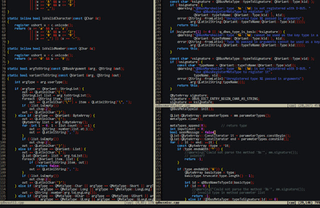Click the 'if (ksignature[1] != 0' condition line
This screenshot has width=320, height=208.
[x=227, y=32]
